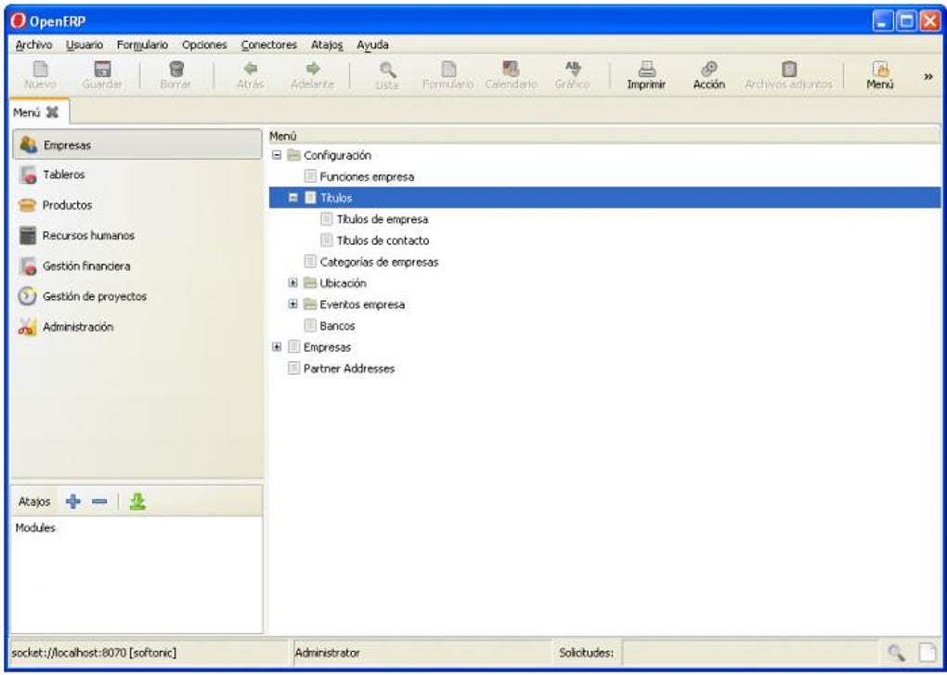Open the Formulario menu
Viewport: 947px width, 675px height.
(143, 45)
